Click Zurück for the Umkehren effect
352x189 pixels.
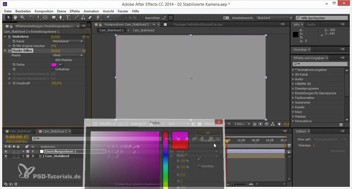[x=55, y=37]
